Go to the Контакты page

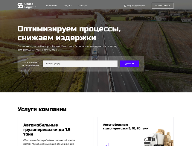83,6
